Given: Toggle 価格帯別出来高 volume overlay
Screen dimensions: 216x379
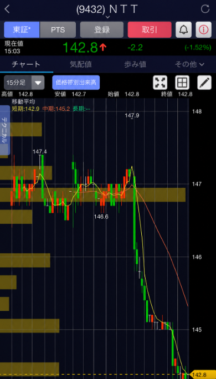Looking at the screenshot, I should click(76, 83).
